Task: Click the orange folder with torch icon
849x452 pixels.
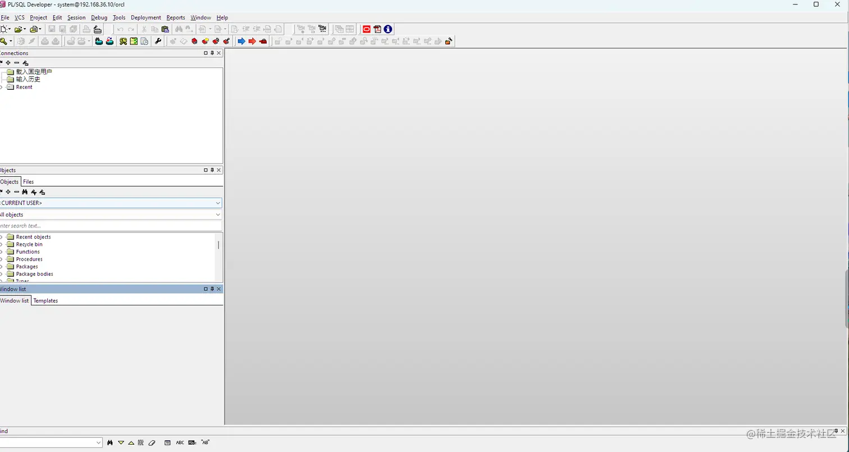Action: coord(449,41)
